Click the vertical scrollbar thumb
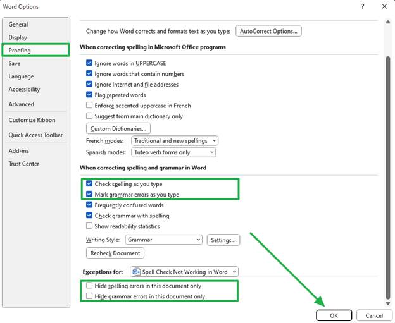395x323 pixels. pyautogui.click(x=388, y=178)
